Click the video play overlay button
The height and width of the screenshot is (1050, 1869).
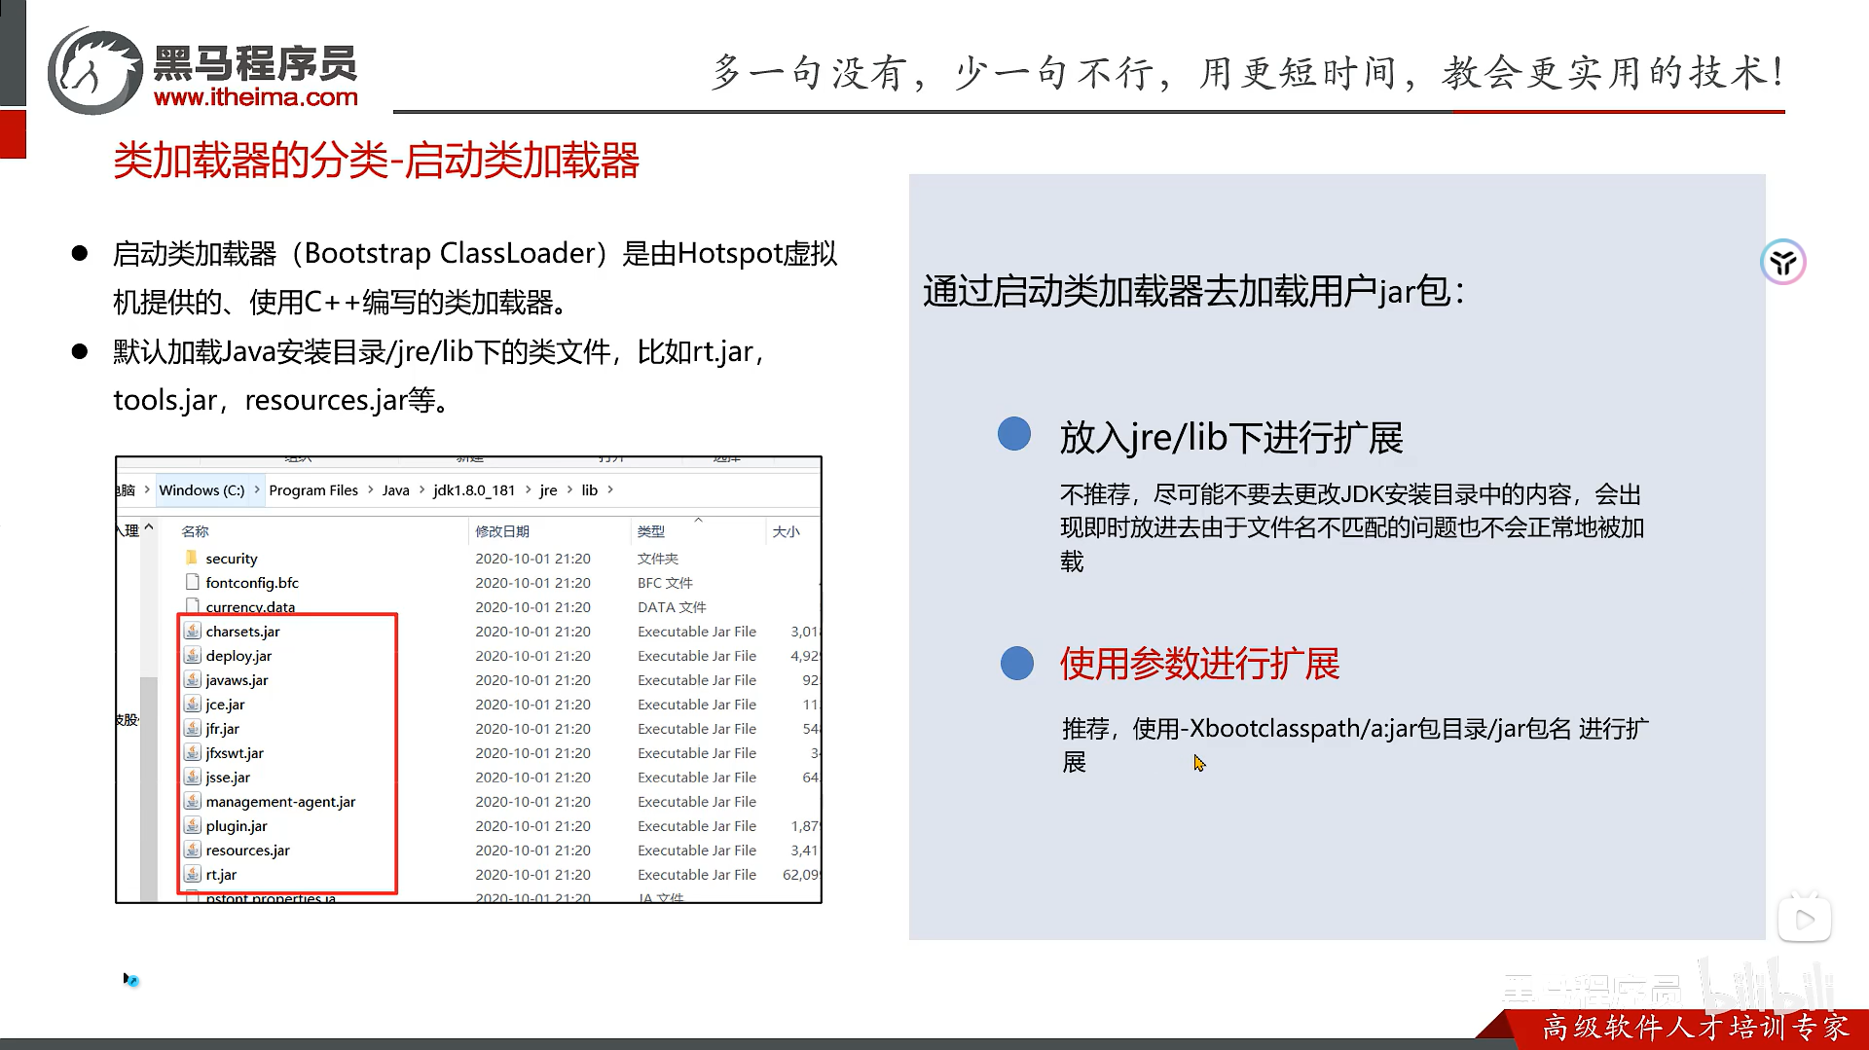(x=1805, y=919)
